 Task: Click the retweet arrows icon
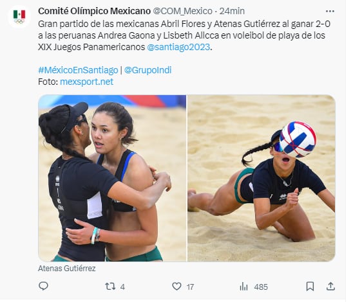point(110,287)
